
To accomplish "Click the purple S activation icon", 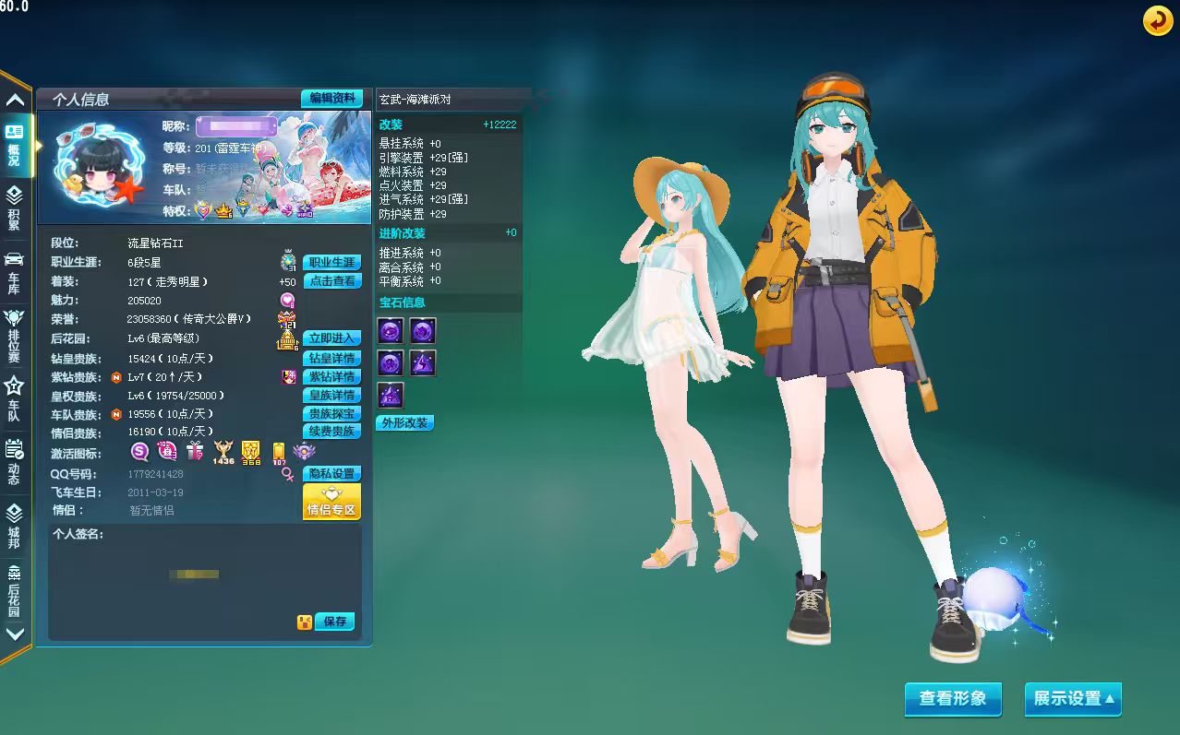I will coord(140,452).
